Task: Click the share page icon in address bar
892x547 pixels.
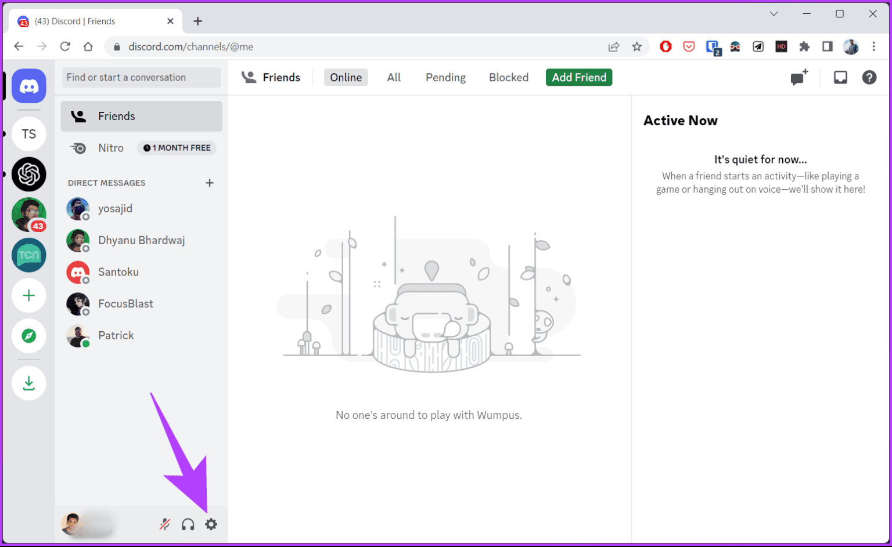Action: click(614, 46)
